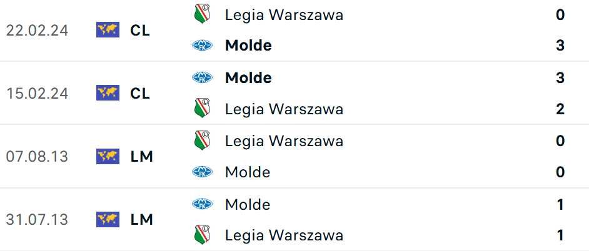Click Legia Warszawa crest in 22.02.24 match

[x=203, y=14]
